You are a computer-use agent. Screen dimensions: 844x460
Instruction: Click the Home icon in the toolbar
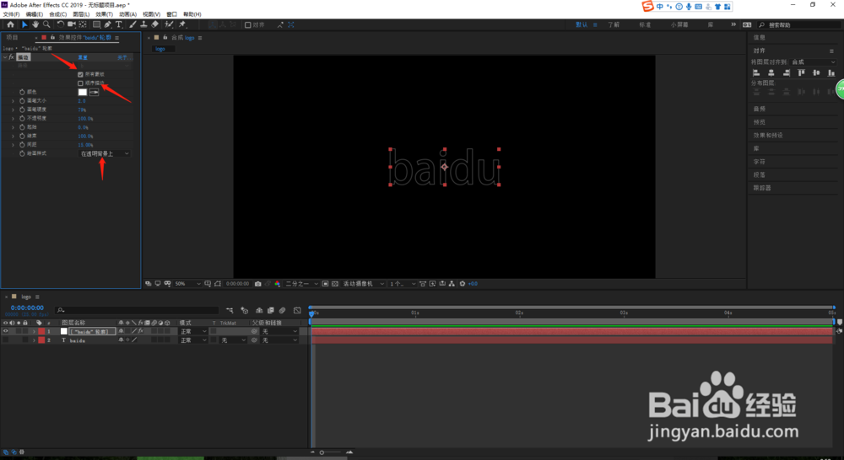10,24
